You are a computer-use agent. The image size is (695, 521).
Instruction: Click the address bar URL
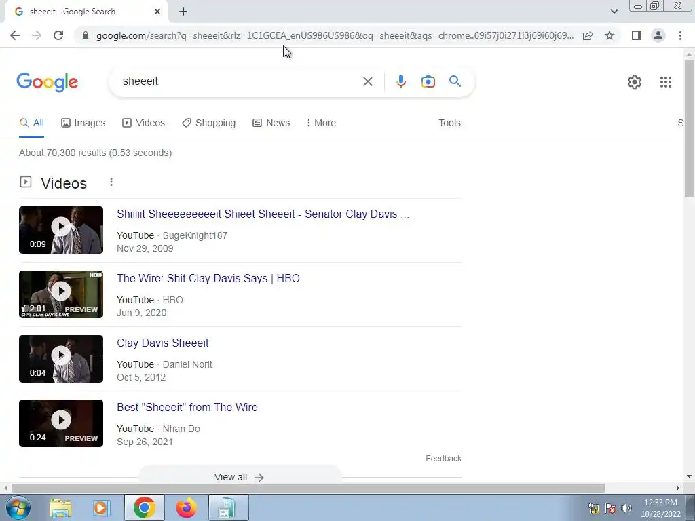click(x=335, y=35)
